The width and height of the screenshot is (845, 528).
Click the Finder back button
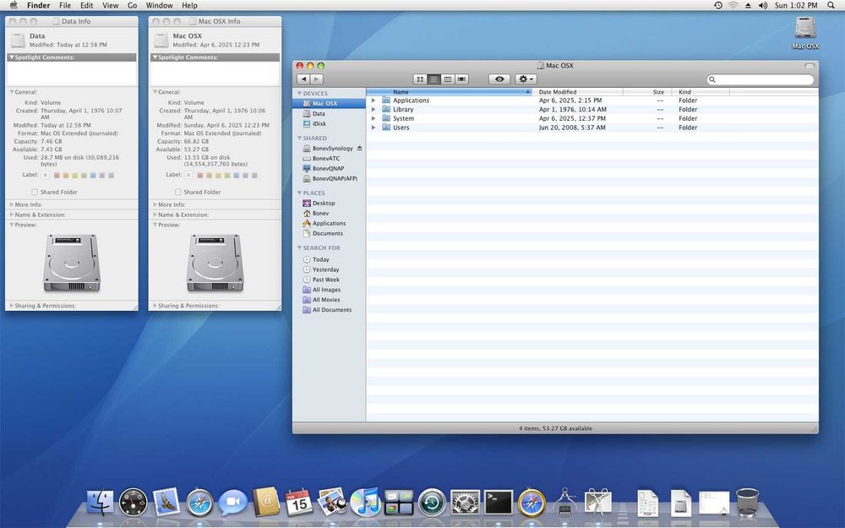[x=303, y=79]
